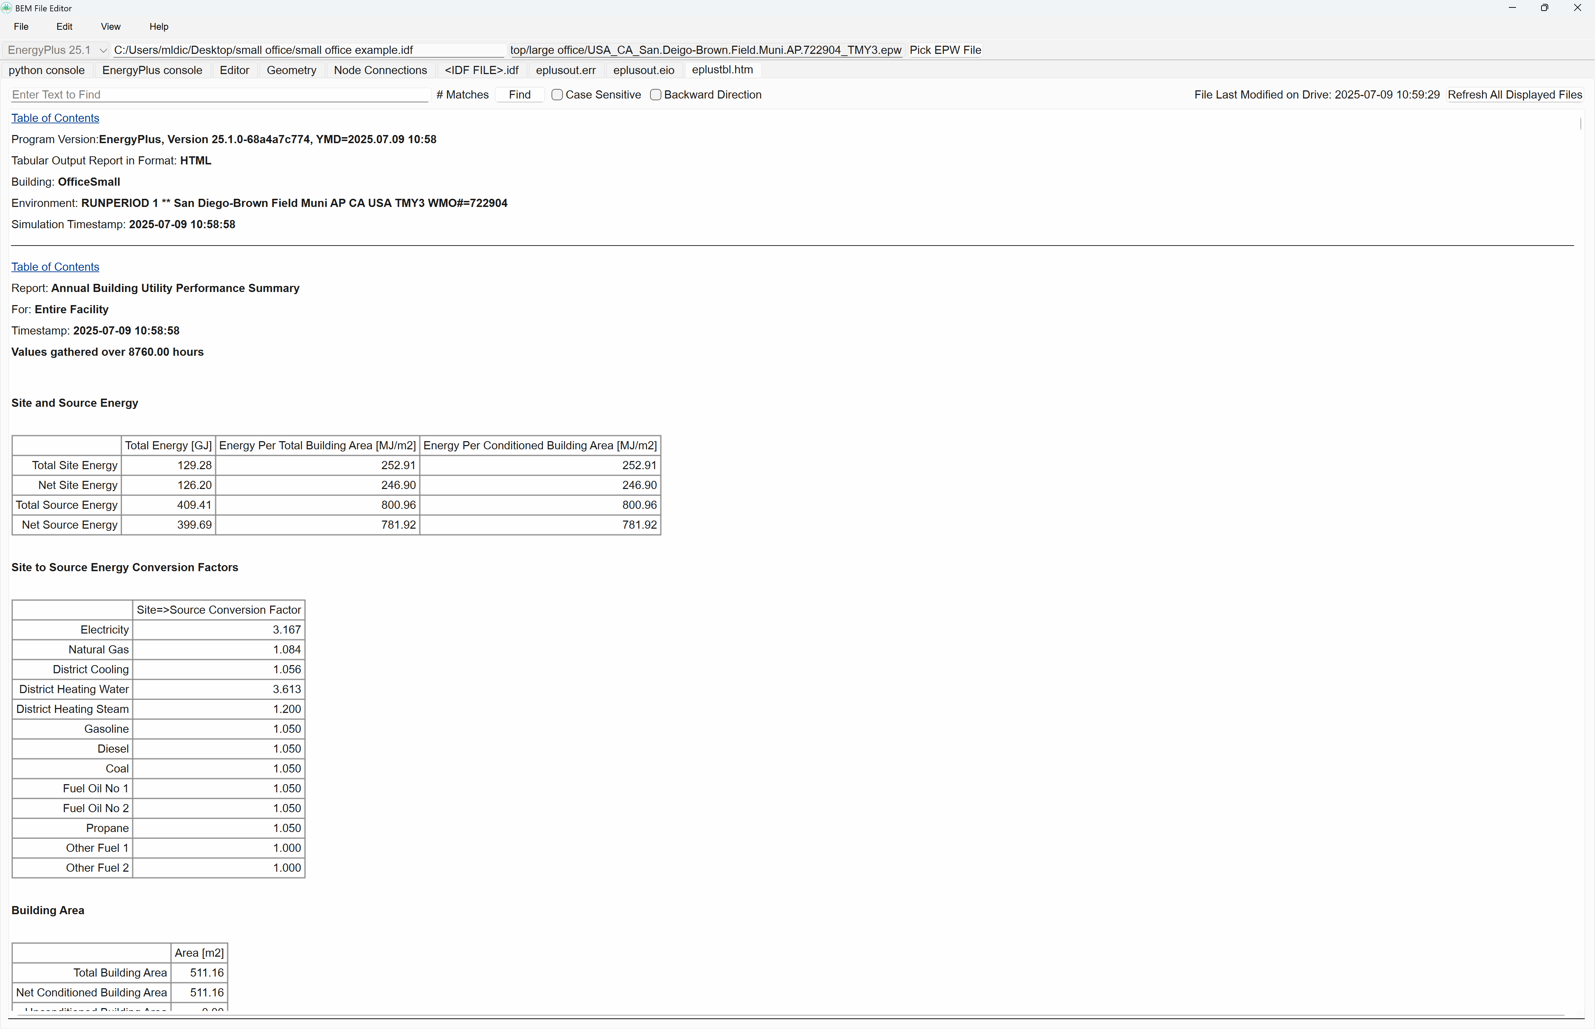Switch to the Geometry tab
The height and width of the screenshot is (1029, 1595).
(291, 70)
